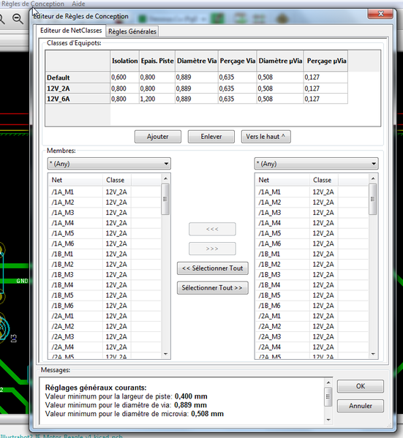Click the Default Perçage µVia cell 0,127

[x=326, y=78]
